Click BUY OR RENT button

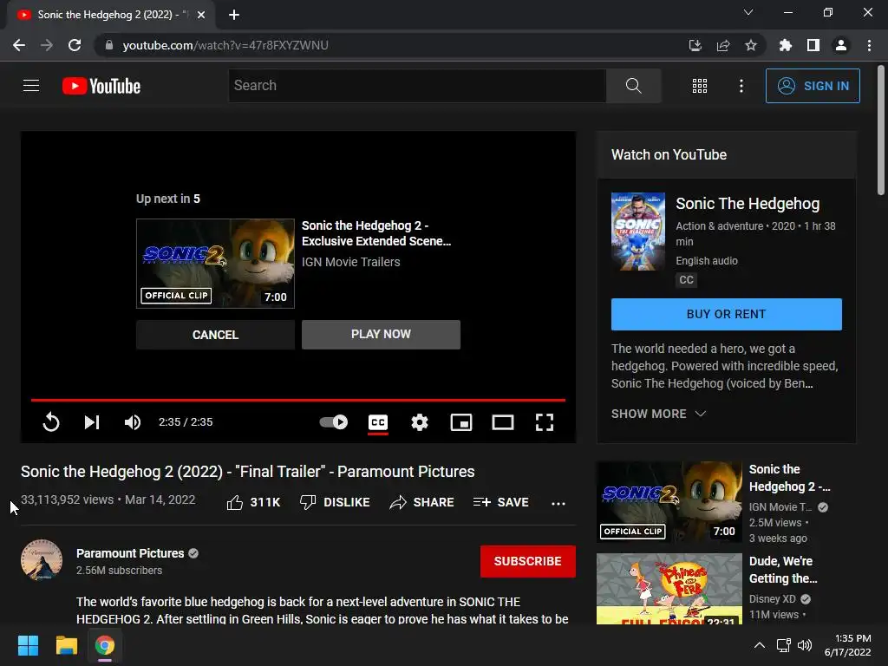[x=727, y=314]
